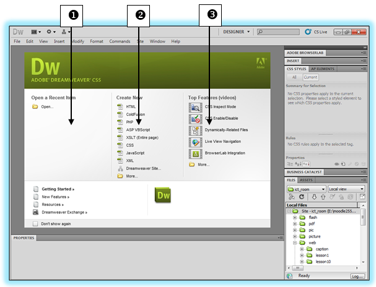The height and width of the screenshot is (287, 376).
Task: Click the Dynamically-Related Files video icon
Action: coord(196,131)
